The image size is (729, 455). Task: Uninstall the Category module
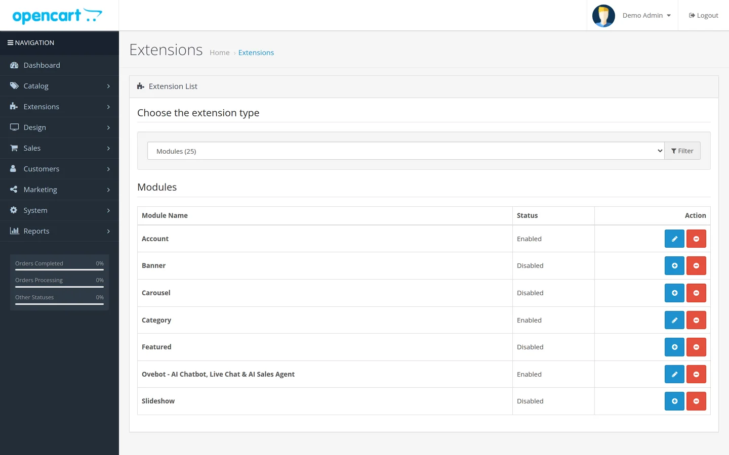coord(696,320)
